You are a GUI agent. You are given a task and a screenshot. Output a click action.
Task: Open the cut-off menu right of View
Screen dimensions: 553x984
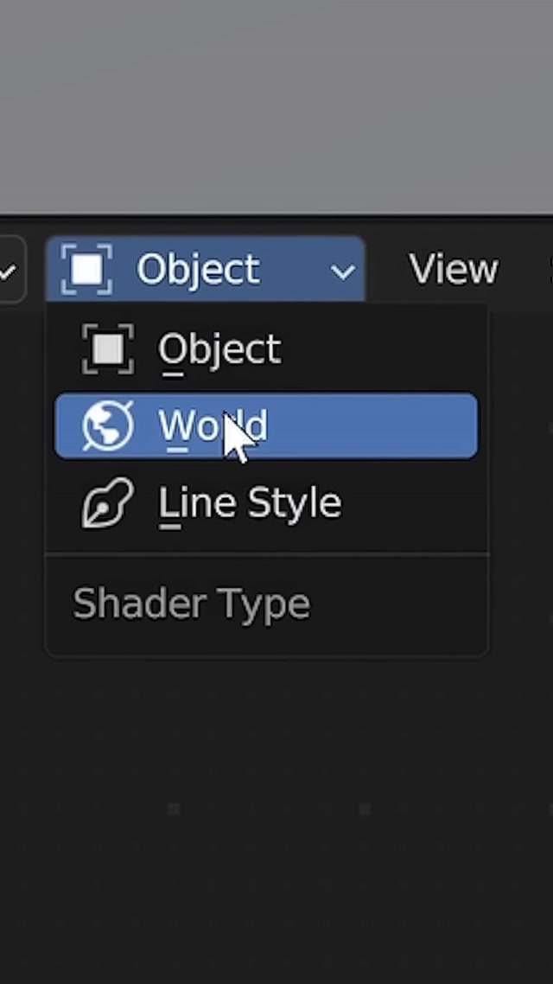click(549, 270)
